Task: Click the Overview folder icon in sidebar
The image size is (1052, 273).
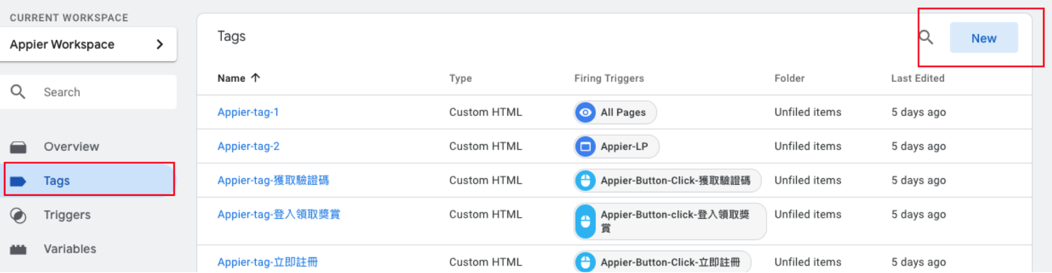Action: coord(19,147)
